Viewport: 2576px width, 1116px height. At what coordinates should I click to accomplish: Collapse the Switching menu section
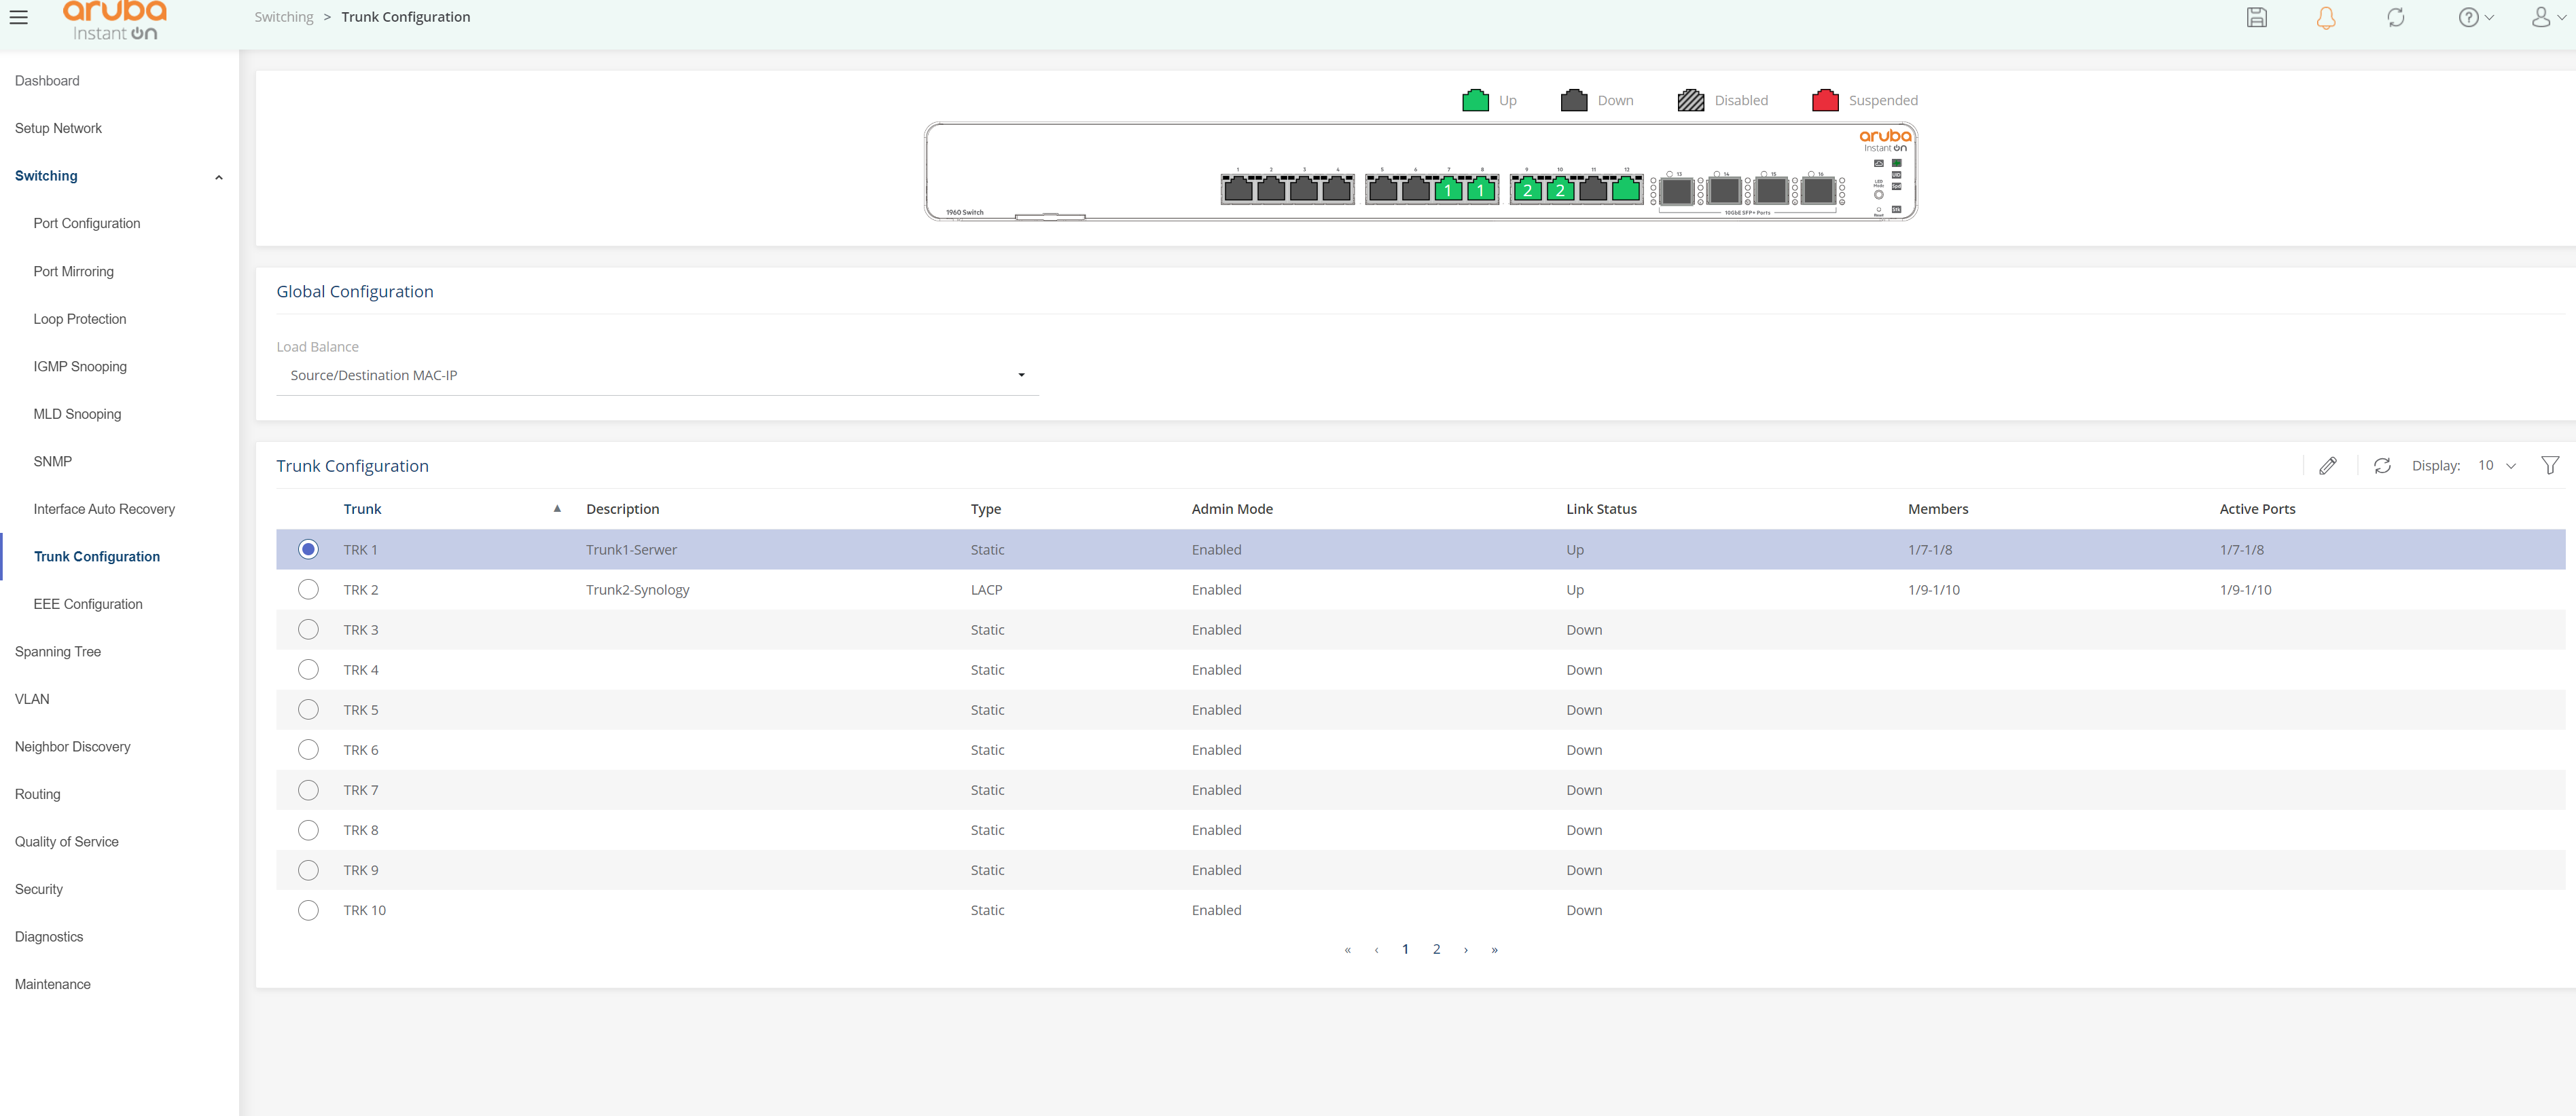[x=218, y=177]
